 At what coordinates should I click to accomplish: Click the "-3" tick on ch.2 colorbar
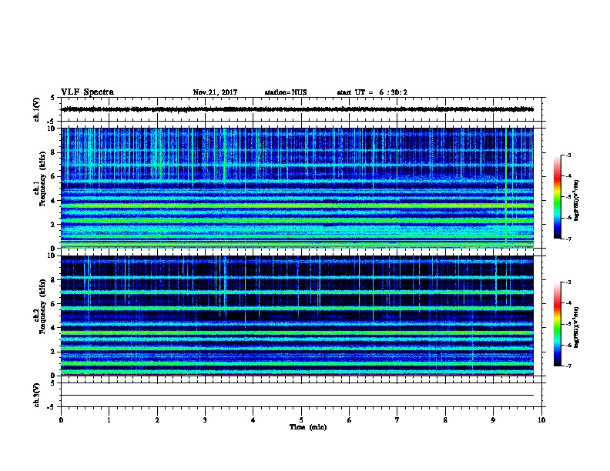[568, 282]
